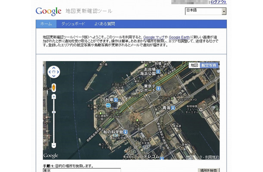263x172 pixels.
Task: Click the Google logo on the map
Action: (x=50, y=156)
